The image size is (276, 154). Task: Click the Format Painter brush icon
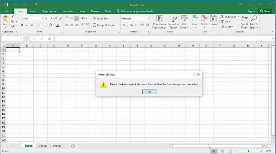[x=13, y=26]
